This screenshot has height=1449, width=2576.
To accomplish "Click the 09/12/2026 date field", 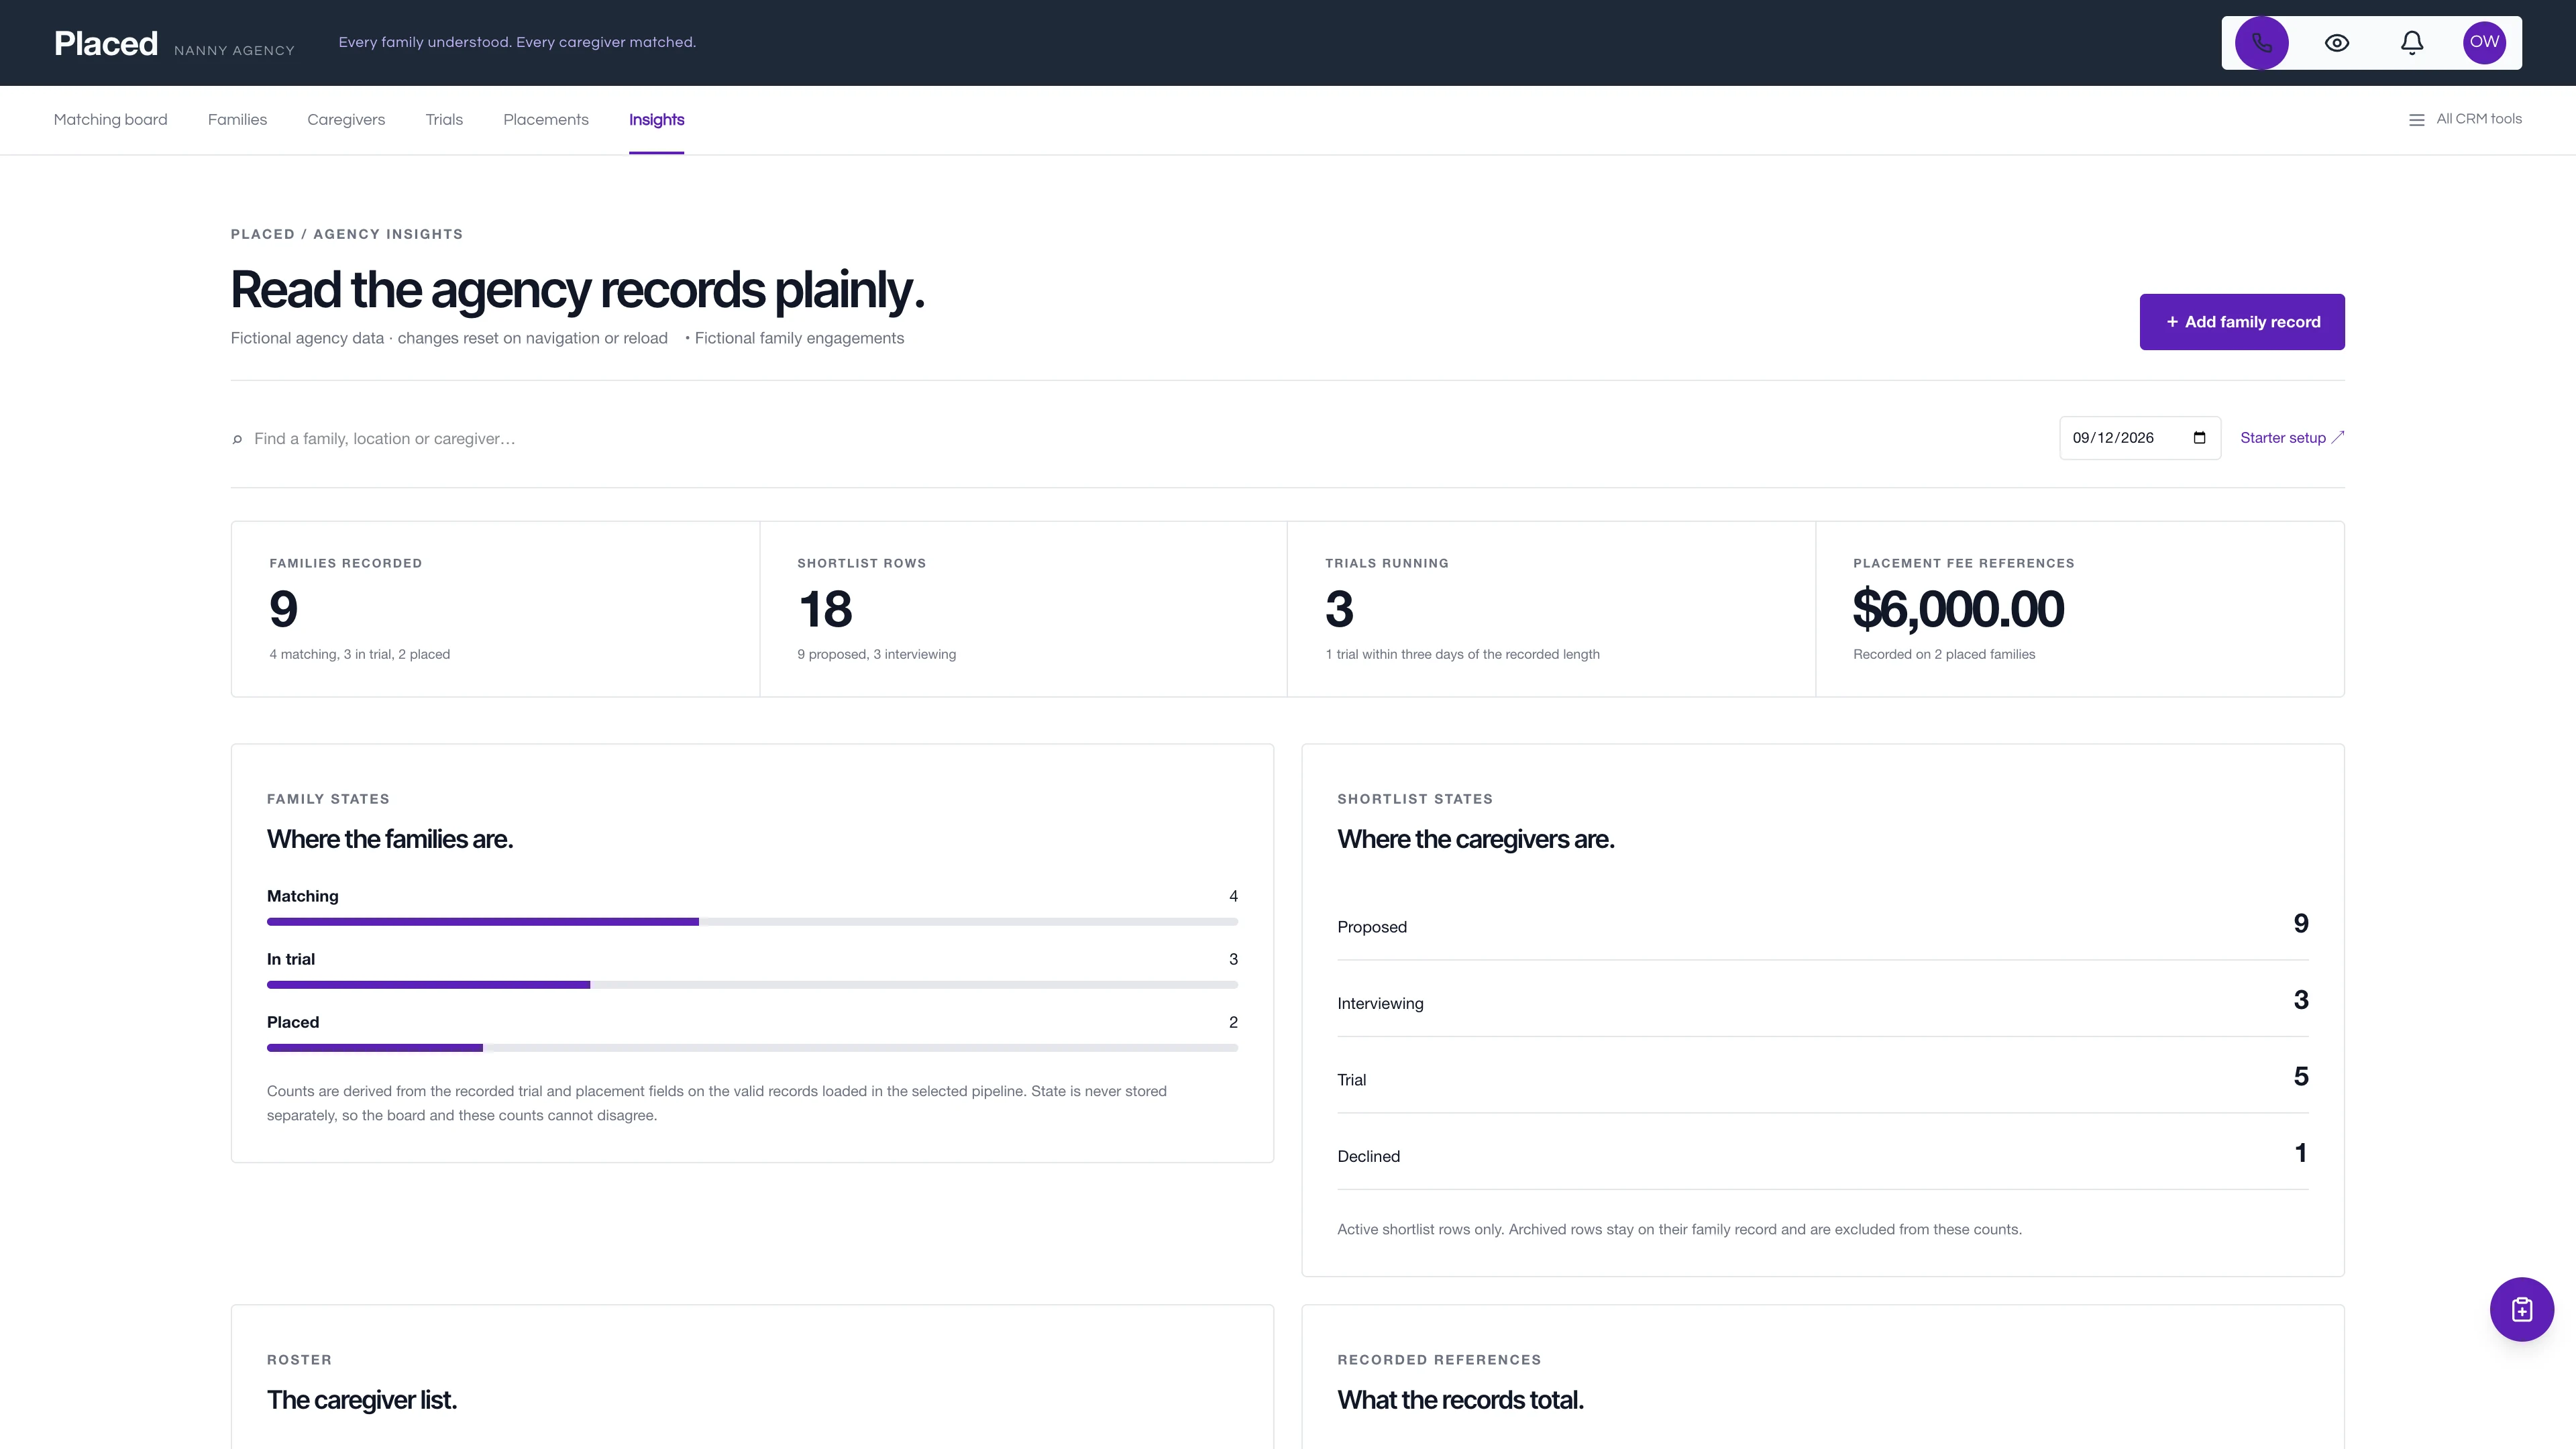I will (2140, 438).
